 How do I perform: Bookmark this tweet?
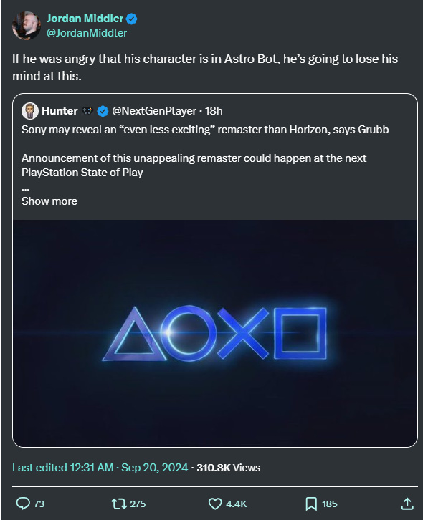tap(311, 504)
